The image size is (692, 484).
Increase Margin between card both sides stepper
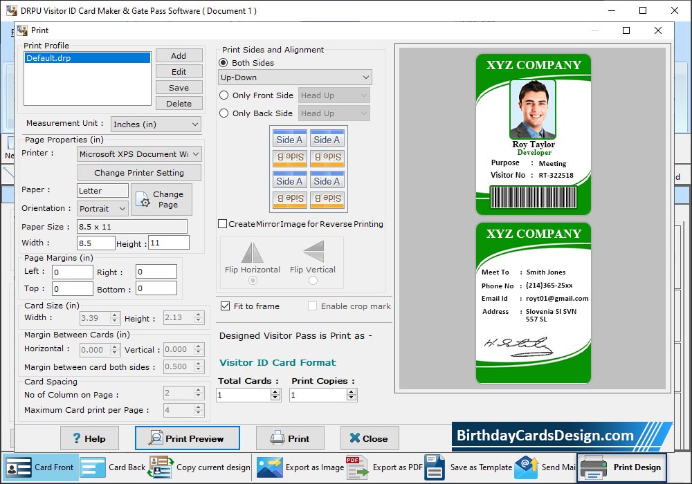(199, 364)
